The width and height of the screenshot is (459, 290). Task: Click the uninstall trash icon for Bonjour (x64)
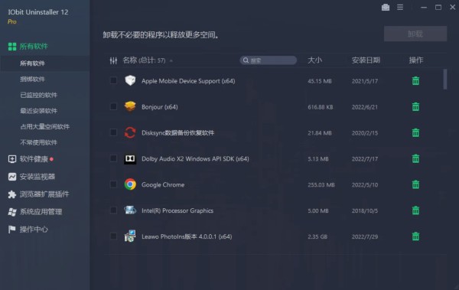415,106
